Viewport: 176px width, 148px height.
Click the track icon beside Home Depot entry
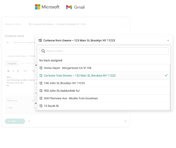point(41,68)
